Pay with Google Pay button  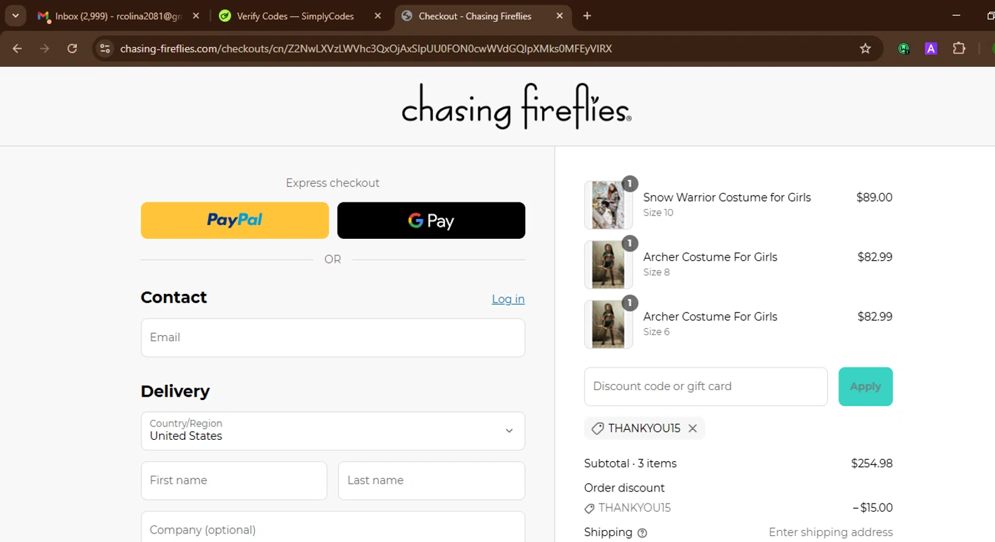coord(431,220)
